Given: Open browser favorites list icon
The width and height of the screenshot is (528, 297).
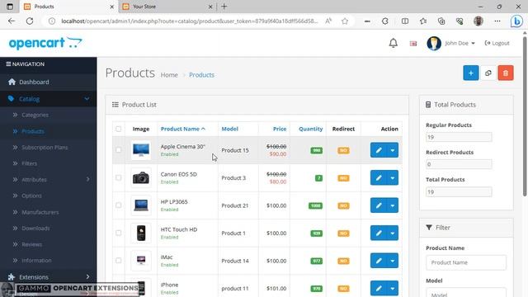Looking at the screenshot, I should pos(423,21).
